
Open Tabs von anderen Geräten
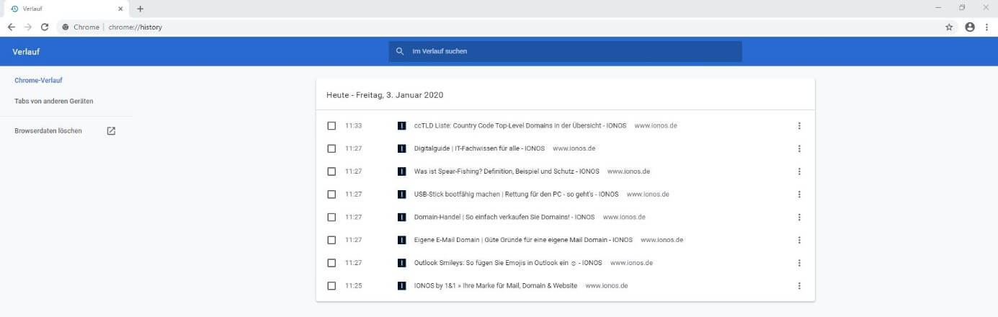[54, 102]
